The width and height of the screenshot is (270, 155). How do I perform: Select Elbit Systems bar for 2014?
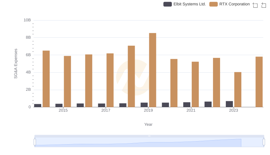coord(38,106)
